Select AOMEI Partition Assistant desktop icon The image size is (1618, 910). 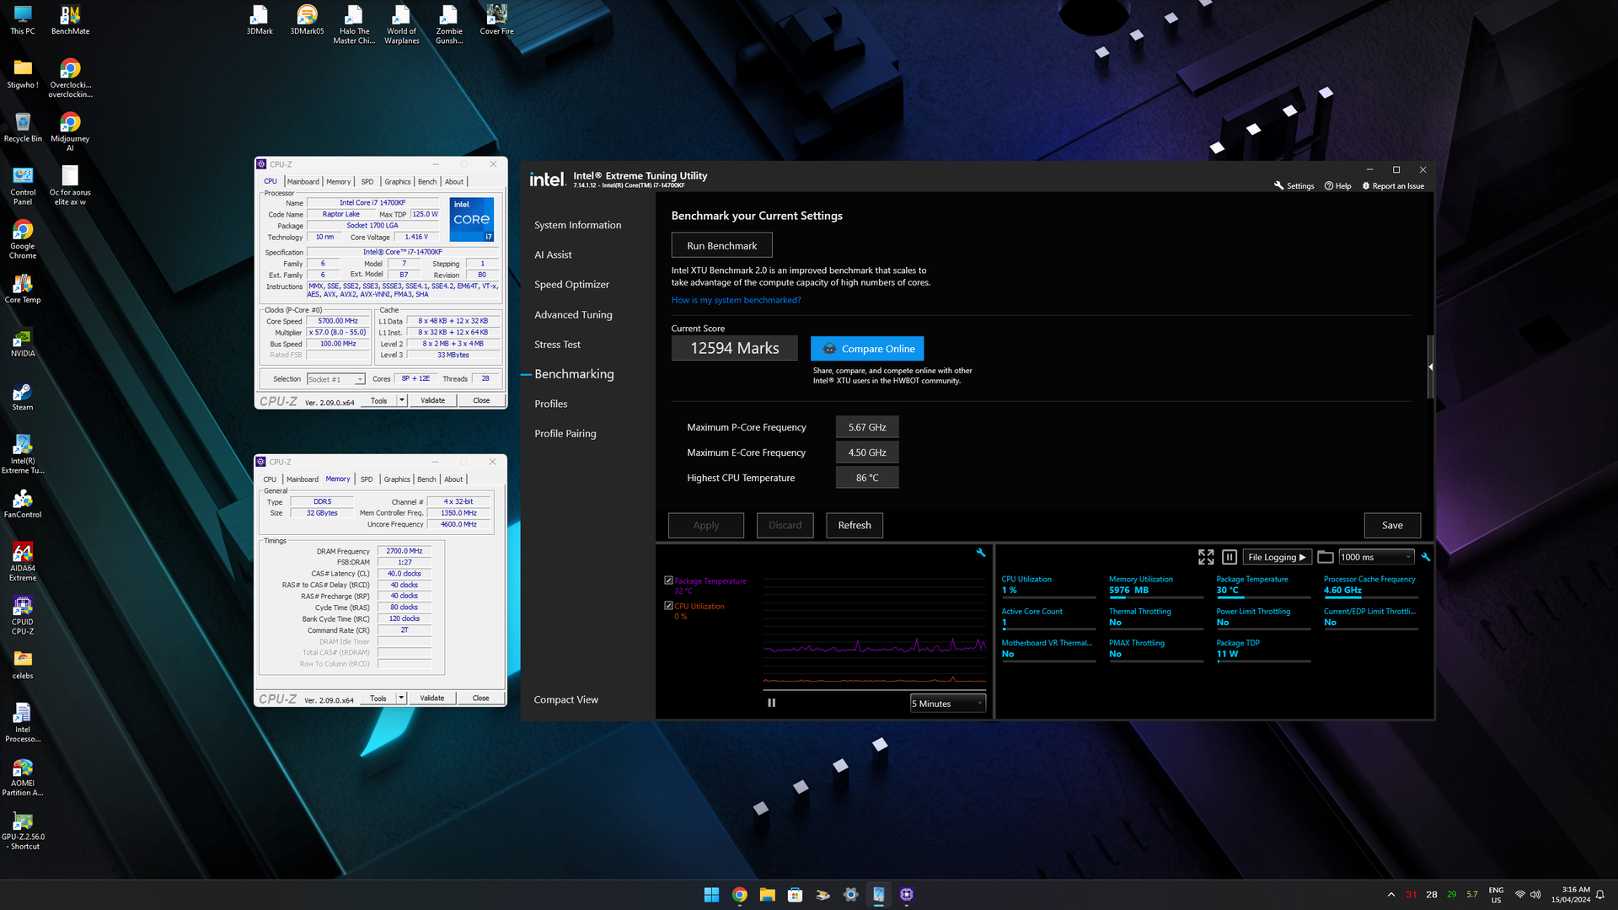coord(23,777)
